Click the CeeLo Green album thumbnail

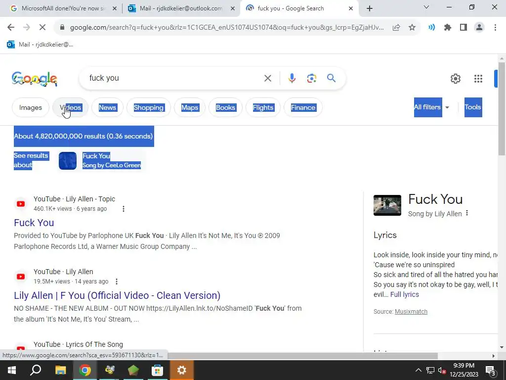[67, 161]
